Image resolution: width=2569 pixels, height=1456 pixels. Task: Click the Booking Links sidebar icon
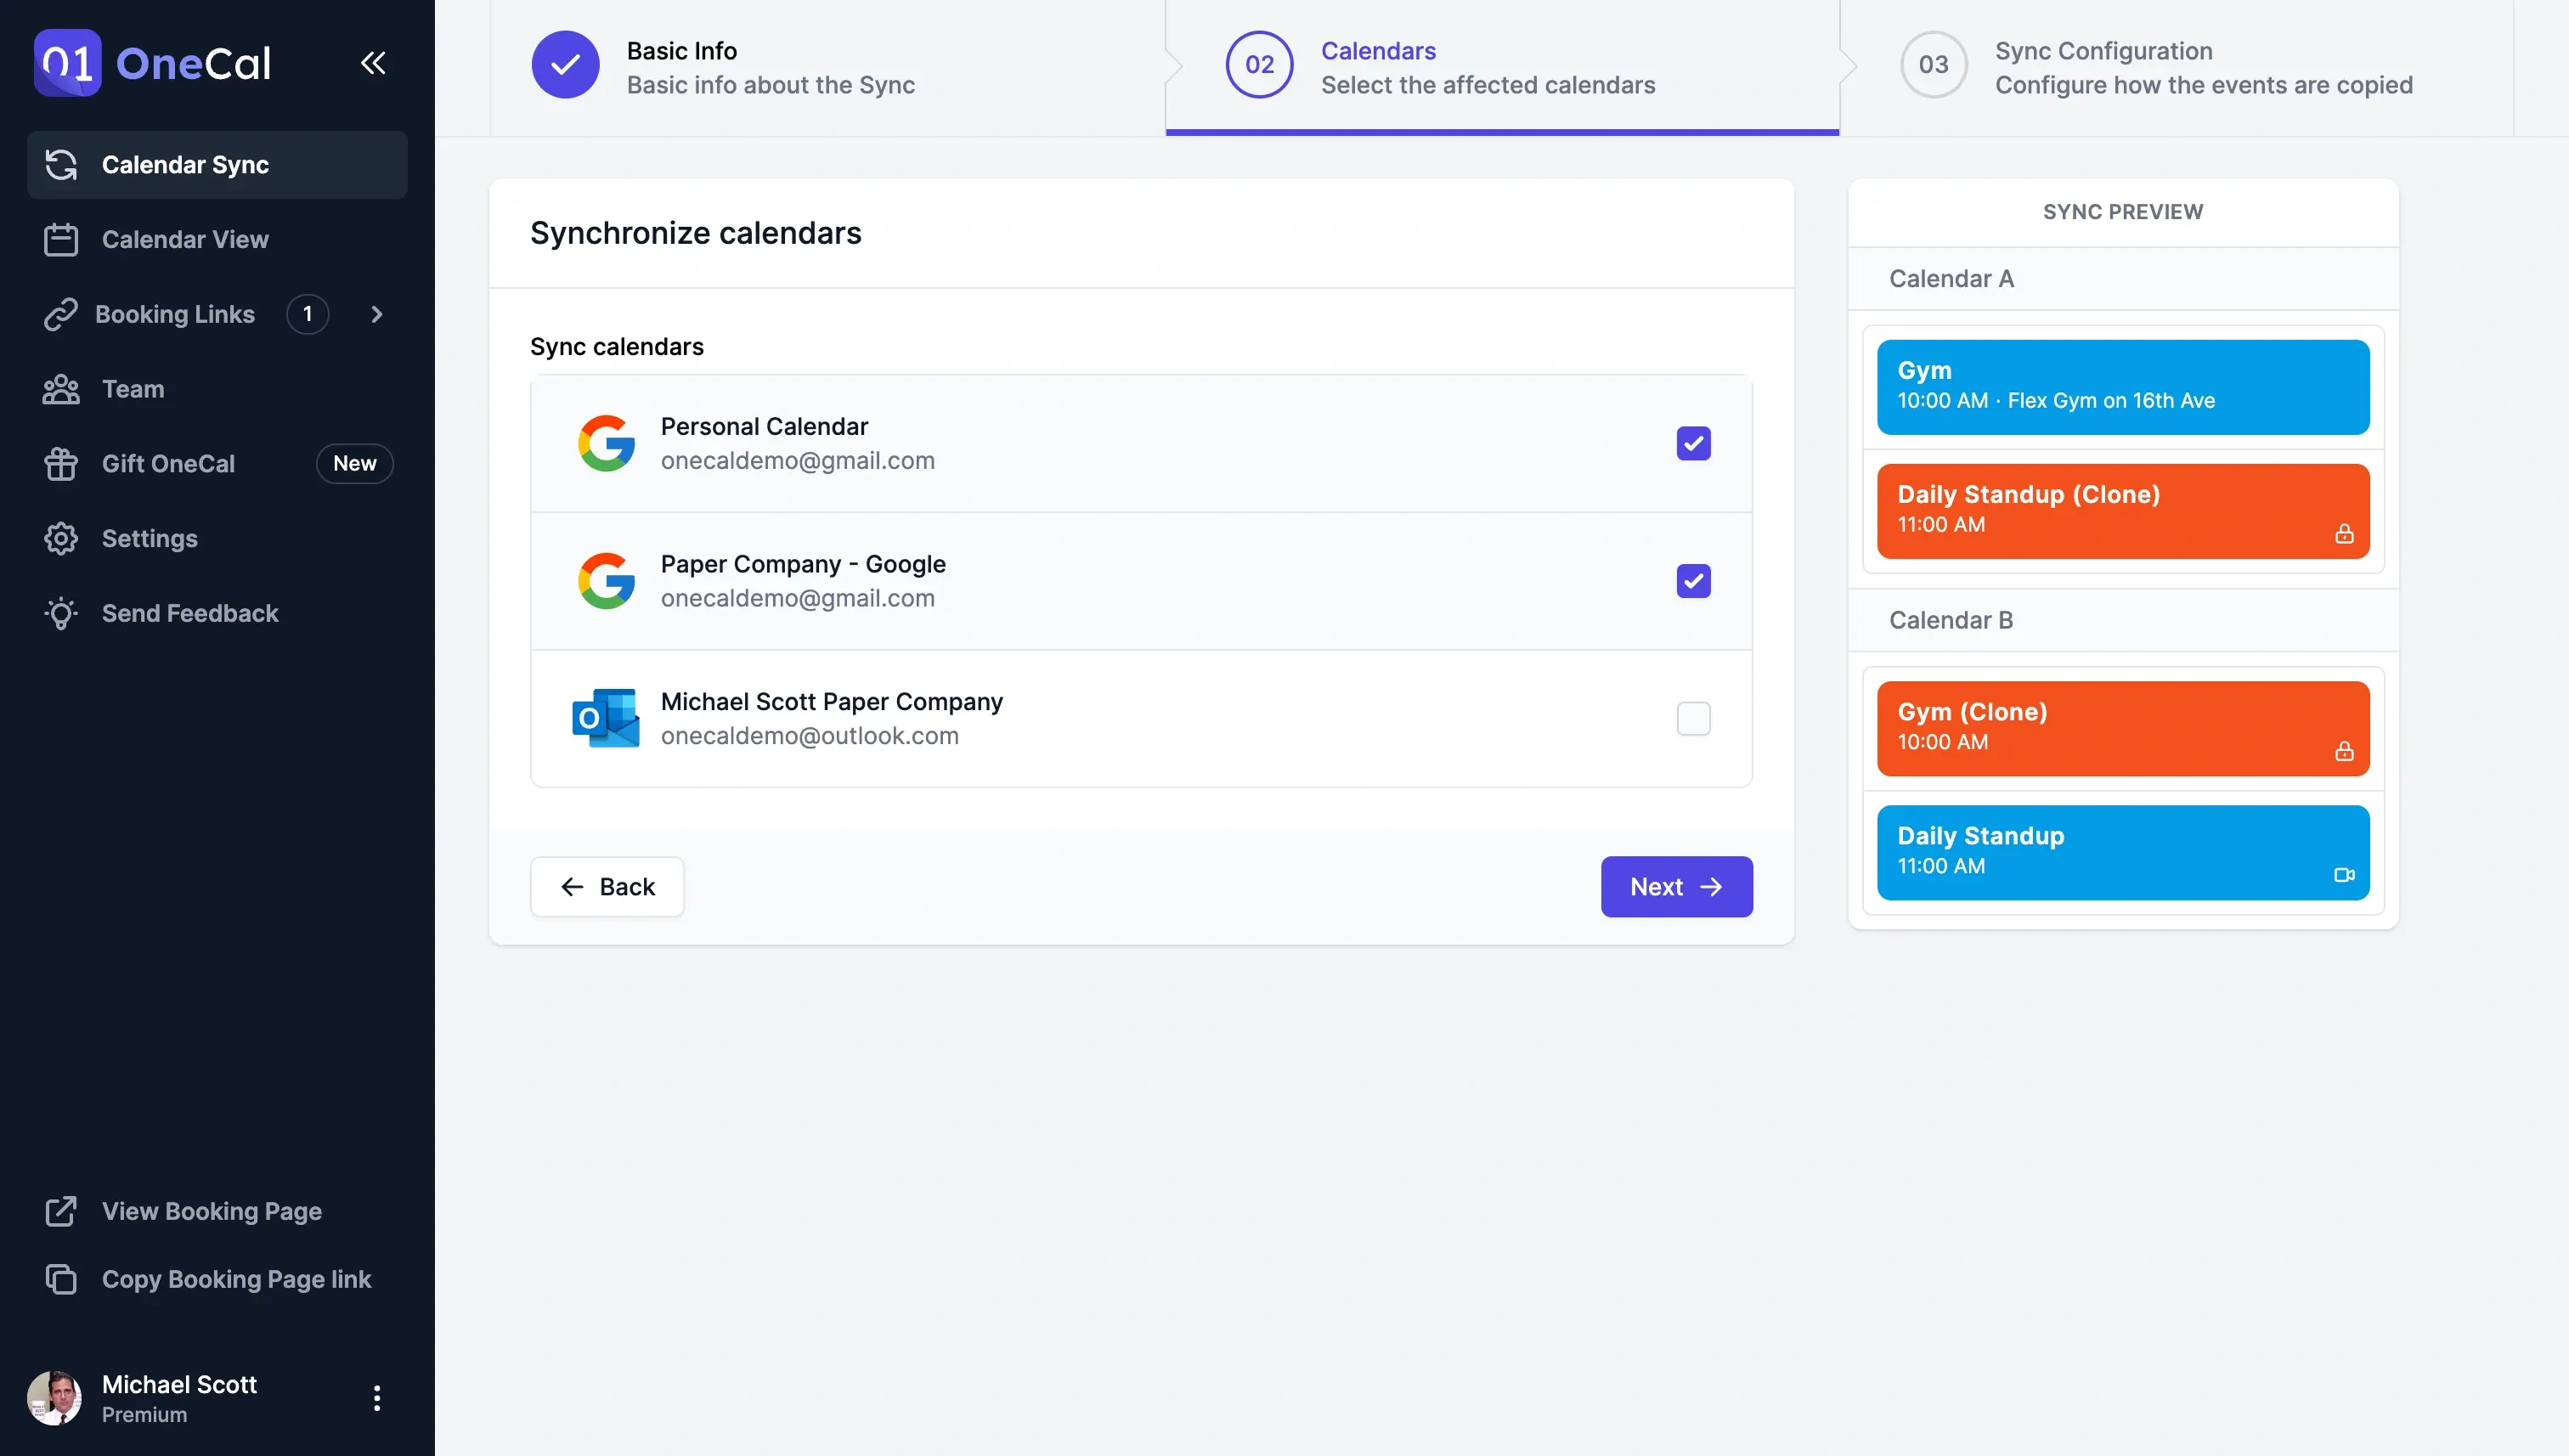tap(62, 314)
